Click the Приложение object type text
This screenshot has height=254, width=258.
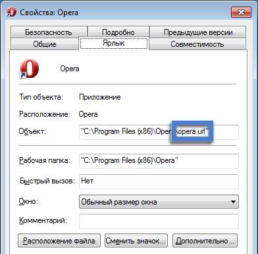point(100,97)
